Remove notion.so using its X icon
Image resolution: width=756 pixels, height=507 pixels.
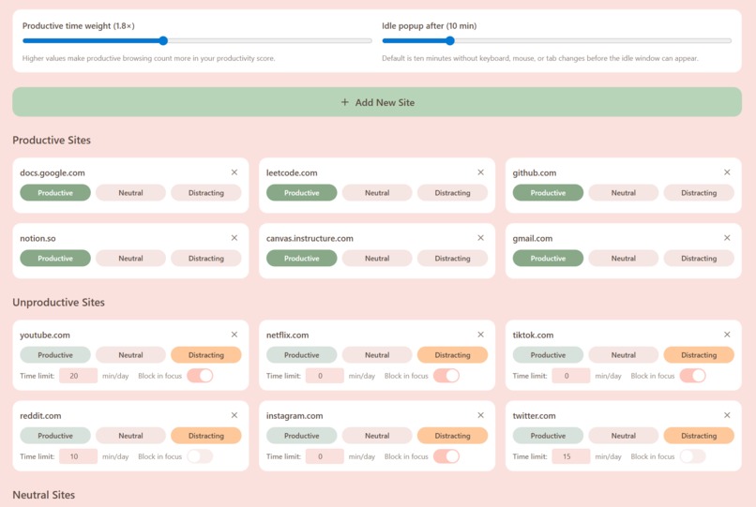[x=234, y=238]
